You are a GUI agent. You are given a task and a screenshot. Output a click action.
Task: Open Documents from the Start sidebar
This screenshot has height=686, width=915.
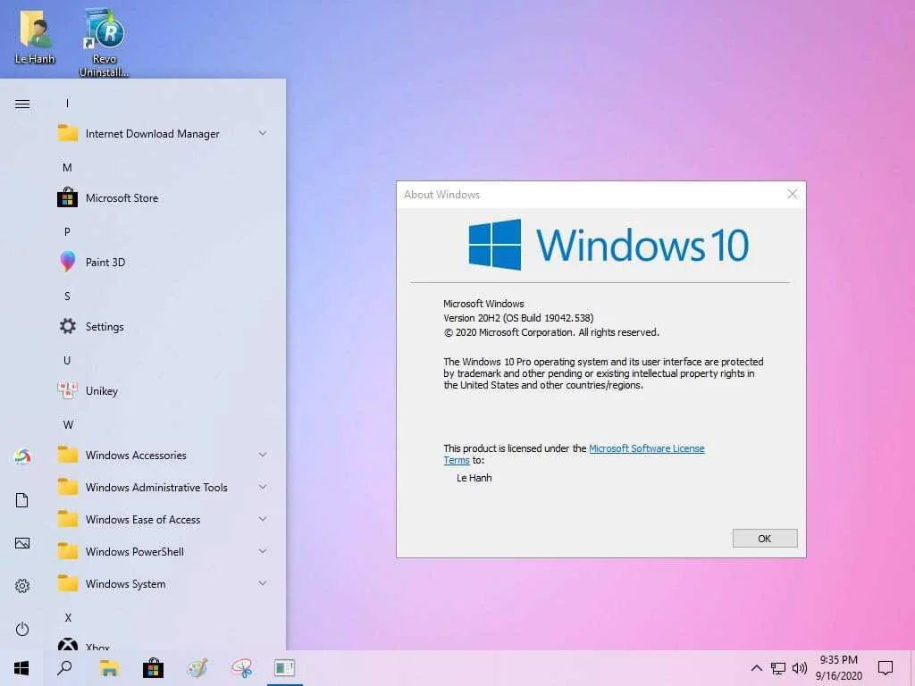pos(22,500)
